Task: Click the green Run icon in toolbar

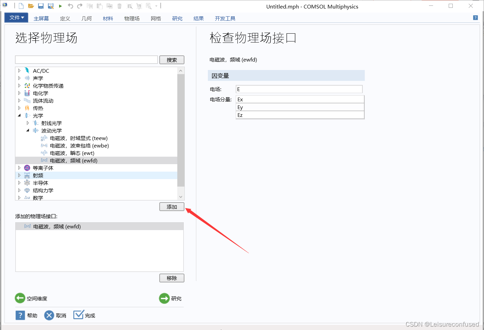Action: (x=60, y=6)
